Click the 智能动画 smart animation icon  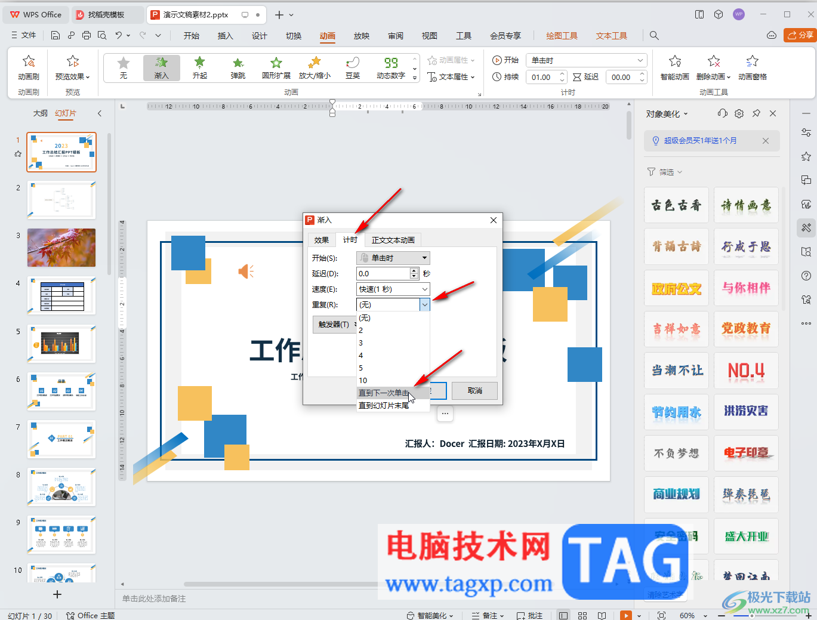point(674,67)
